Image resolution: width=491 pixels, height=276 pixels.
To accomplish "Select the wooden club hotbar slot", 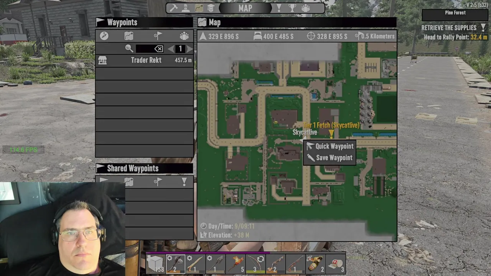I will [x=195, y=264].
